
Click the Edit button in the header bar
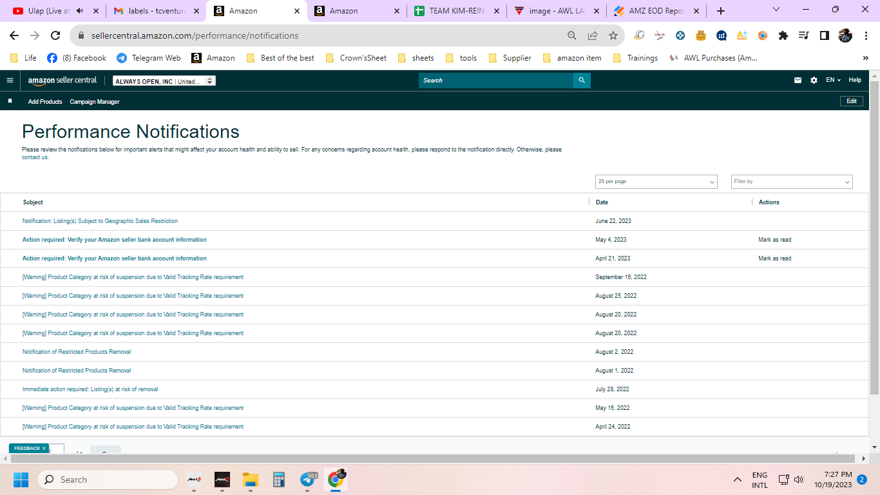[852, 101]
